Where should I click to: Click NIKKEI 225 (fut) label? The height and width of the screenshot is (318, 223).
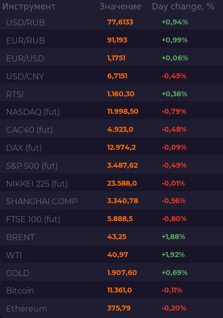point(37,184)
